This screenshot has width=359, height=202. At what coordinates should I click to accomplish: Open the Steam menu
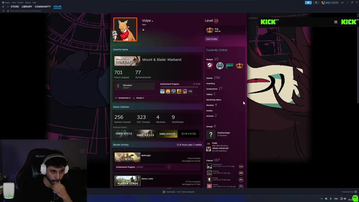tap(6, 3)
